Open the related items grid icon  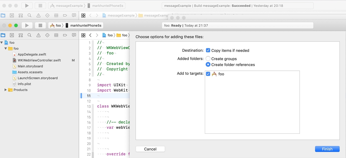tap(83, 35)
